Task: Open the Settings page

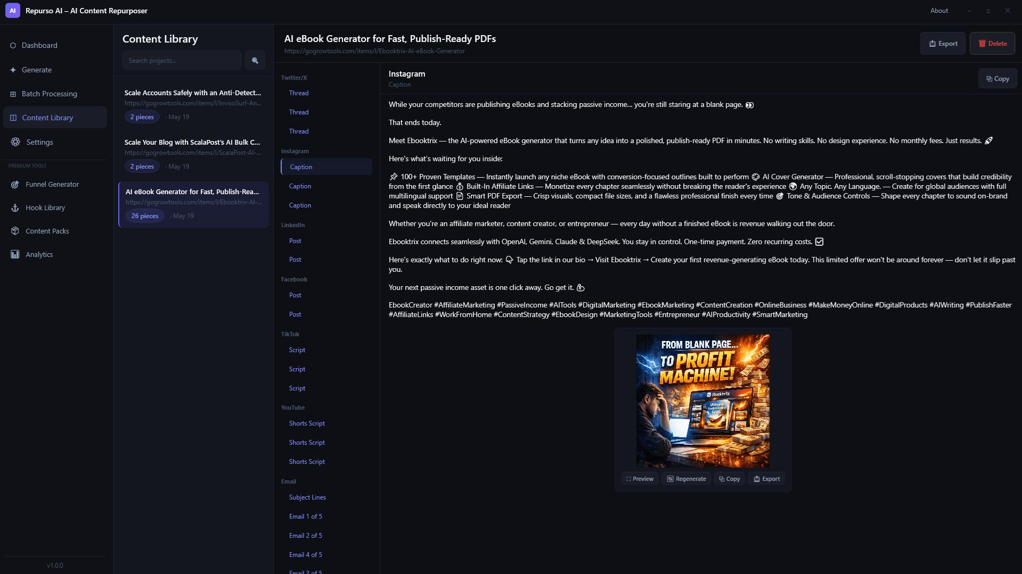Action: coord(55,142)
